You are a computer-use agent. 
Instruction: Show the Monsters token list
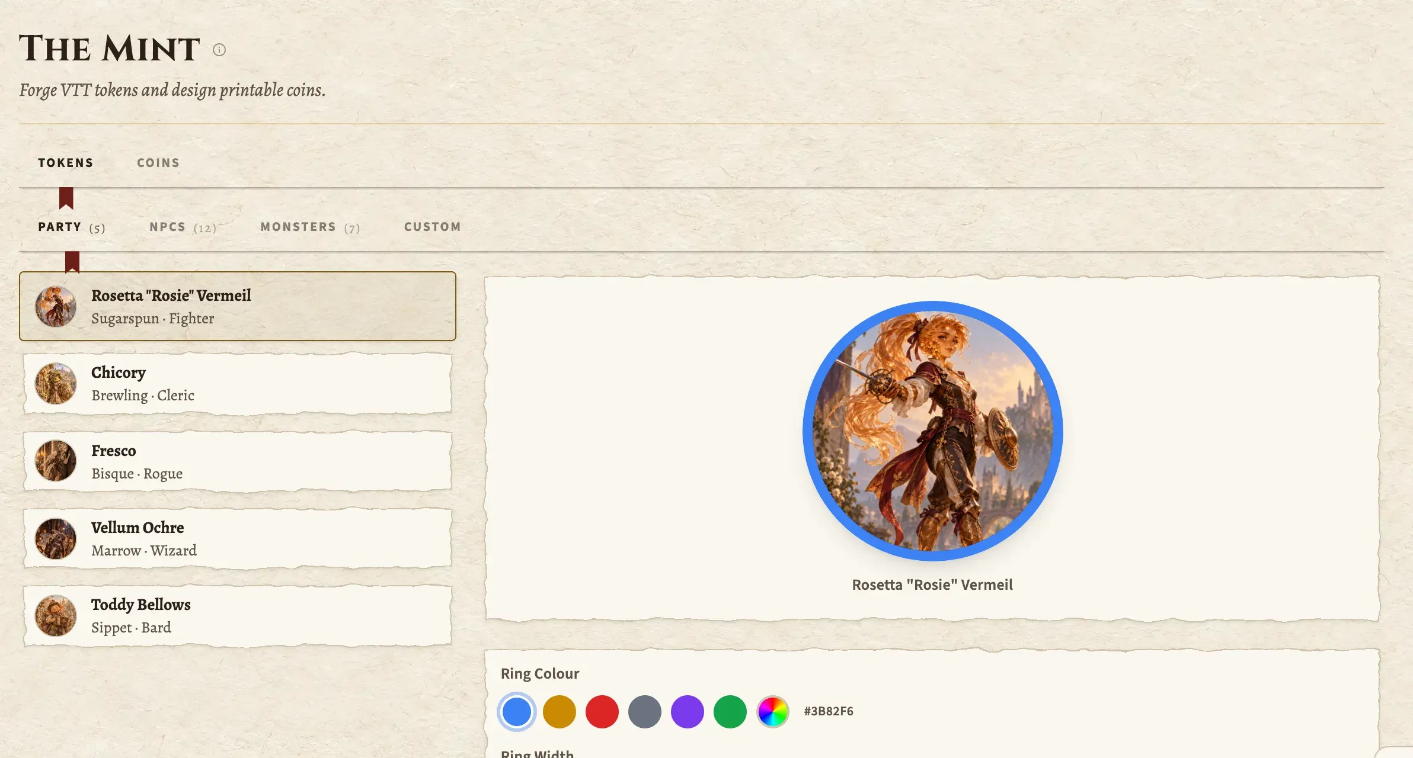click(x=310, y=227)
